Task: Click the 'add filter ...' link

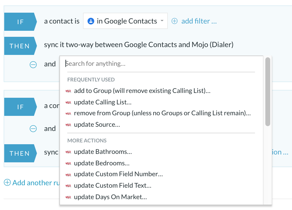Action: [x=199, y=21]
